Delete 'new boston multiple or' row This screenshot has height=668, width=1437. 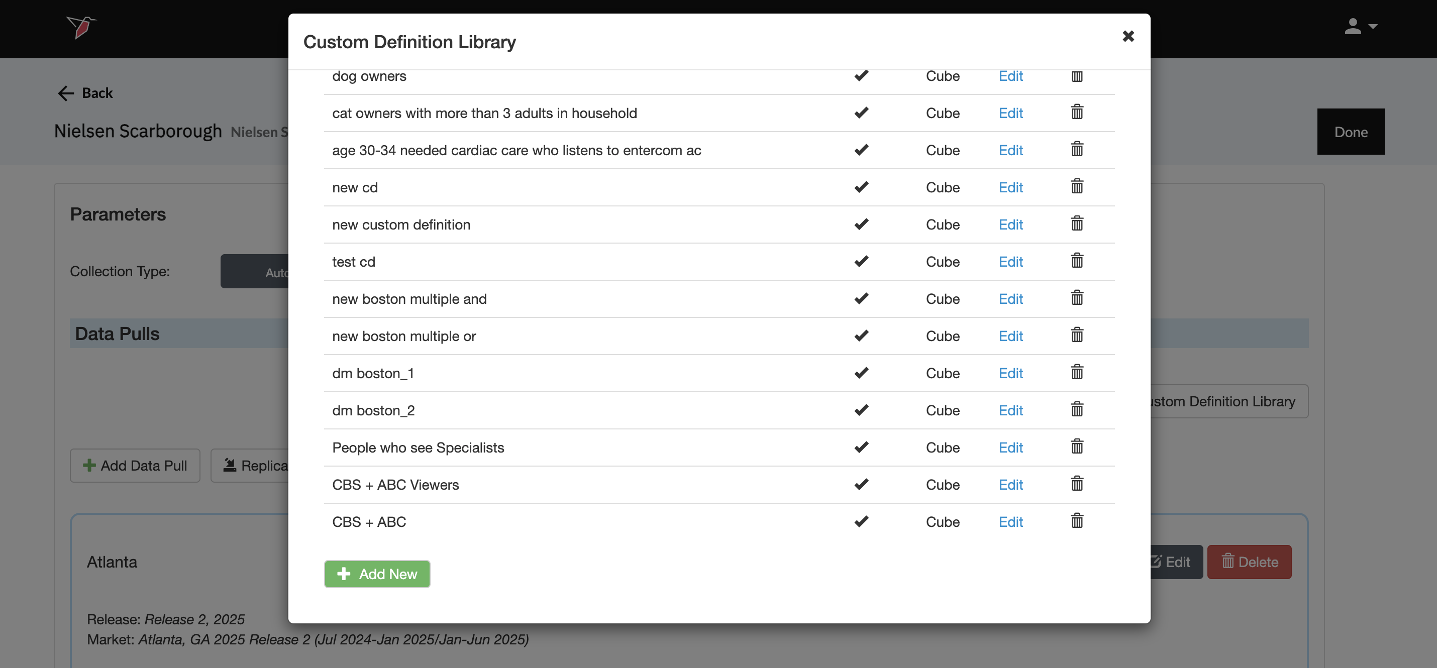[x=1077, y=335]
